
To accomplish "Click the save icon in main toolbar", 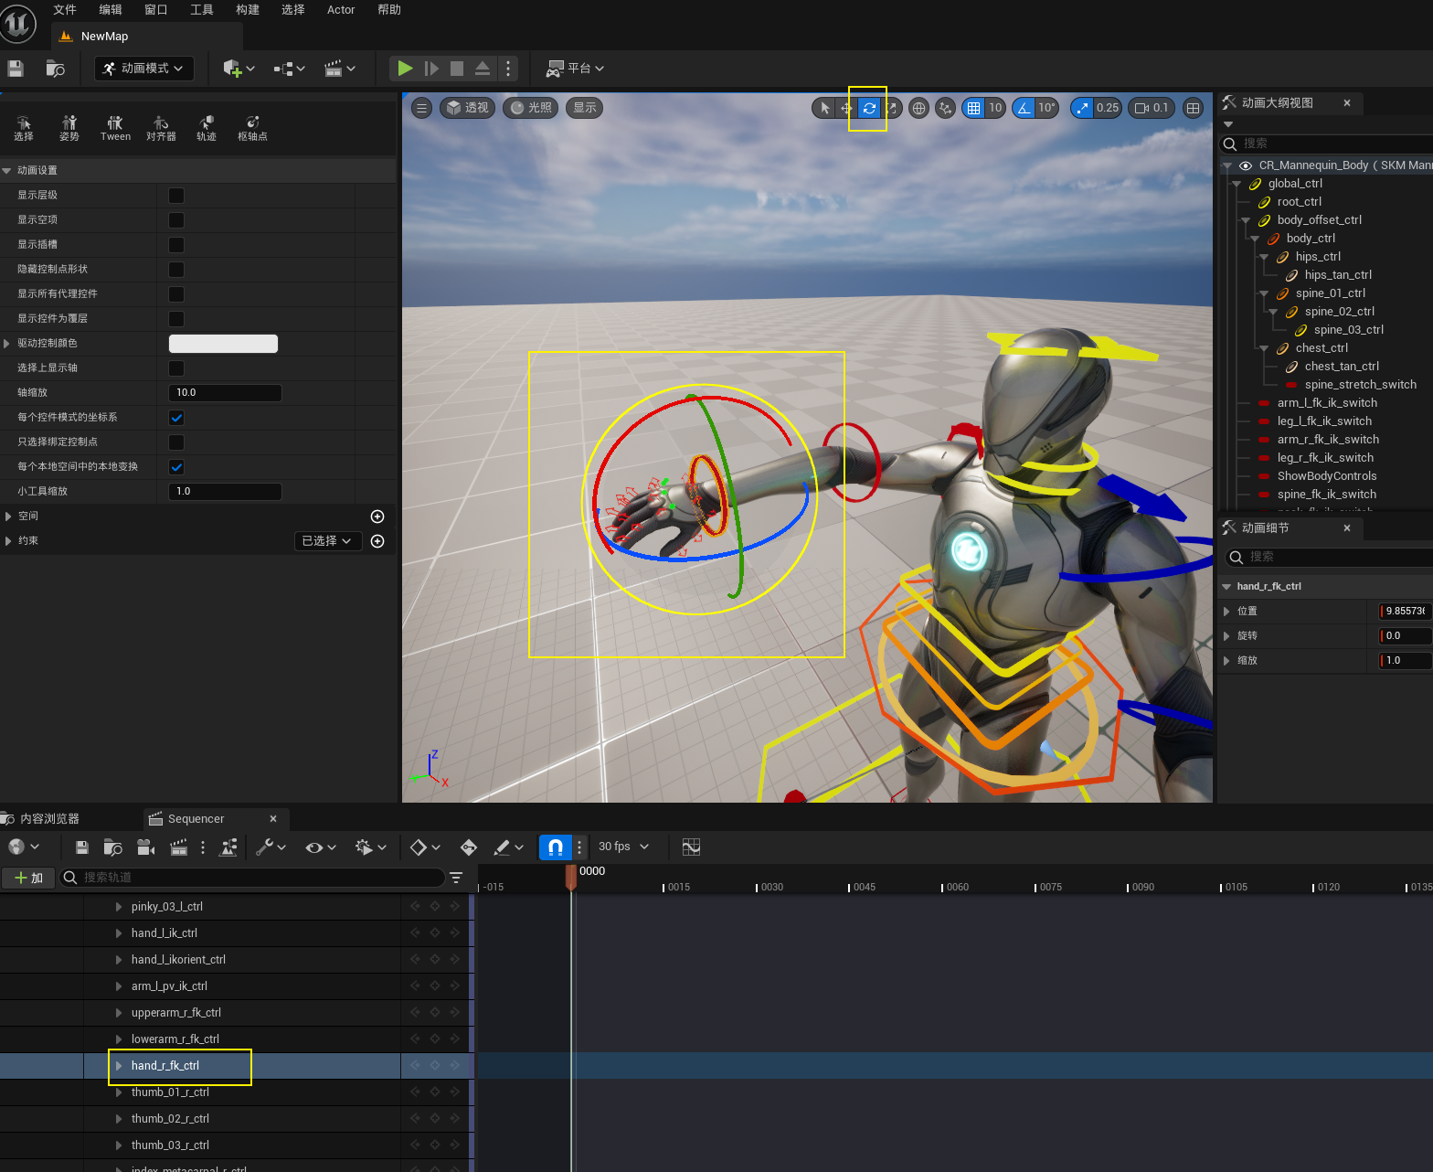I will (x=16, y=69).
